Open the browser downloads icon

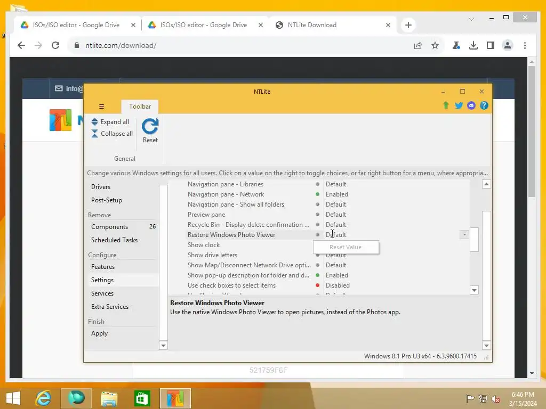coord(473,45)
